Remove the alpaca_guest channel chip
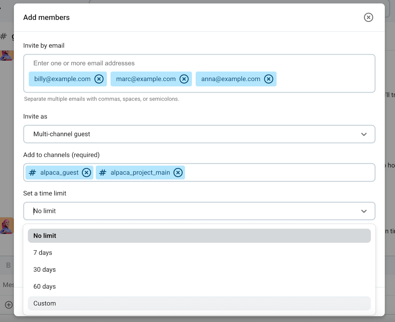This screenshot has height=322, width=395. coord(86,172)
